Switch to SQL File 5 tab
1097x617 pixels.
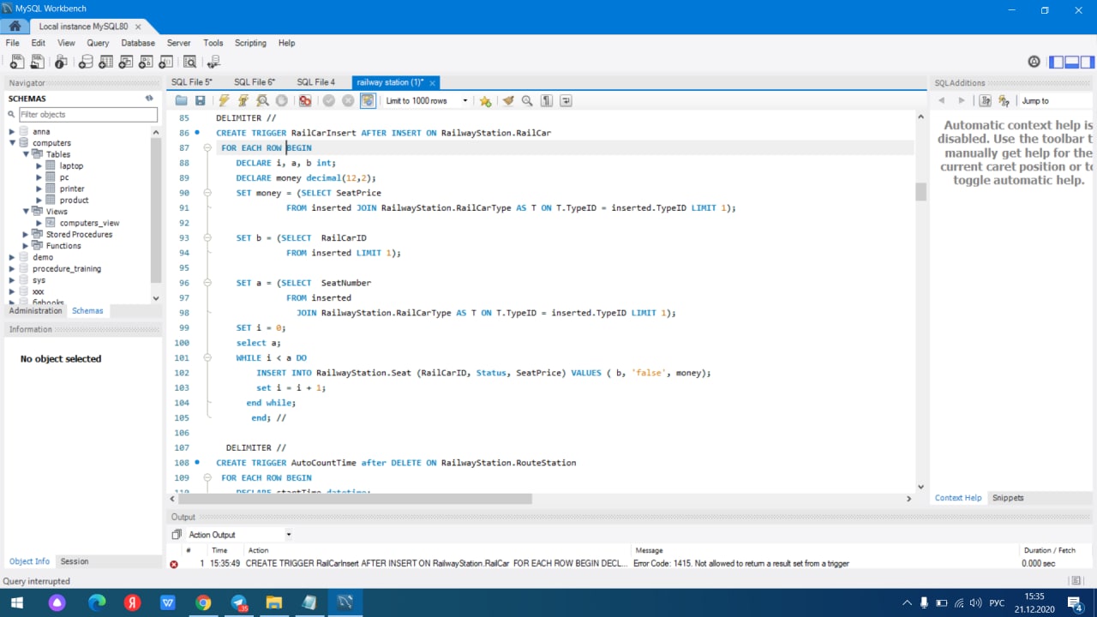191,82
